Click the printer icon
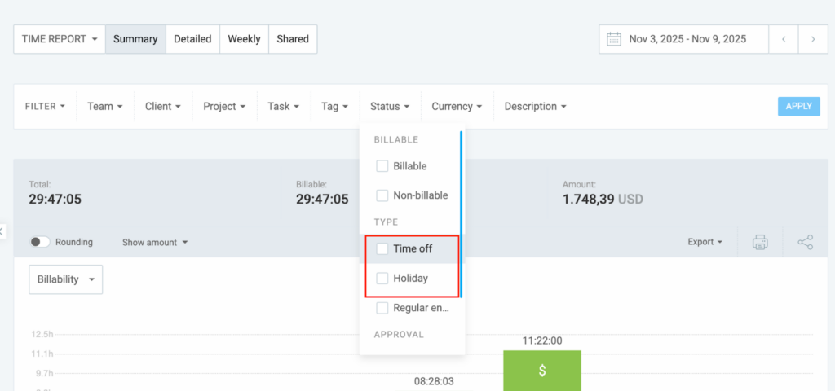The image size is (835, 391). (760, 242)
